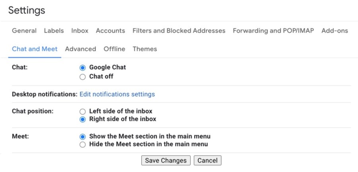Screen dimensions: 358x172
Task: Hide the Meet section in main menu
Action: [x=83, y=145]
